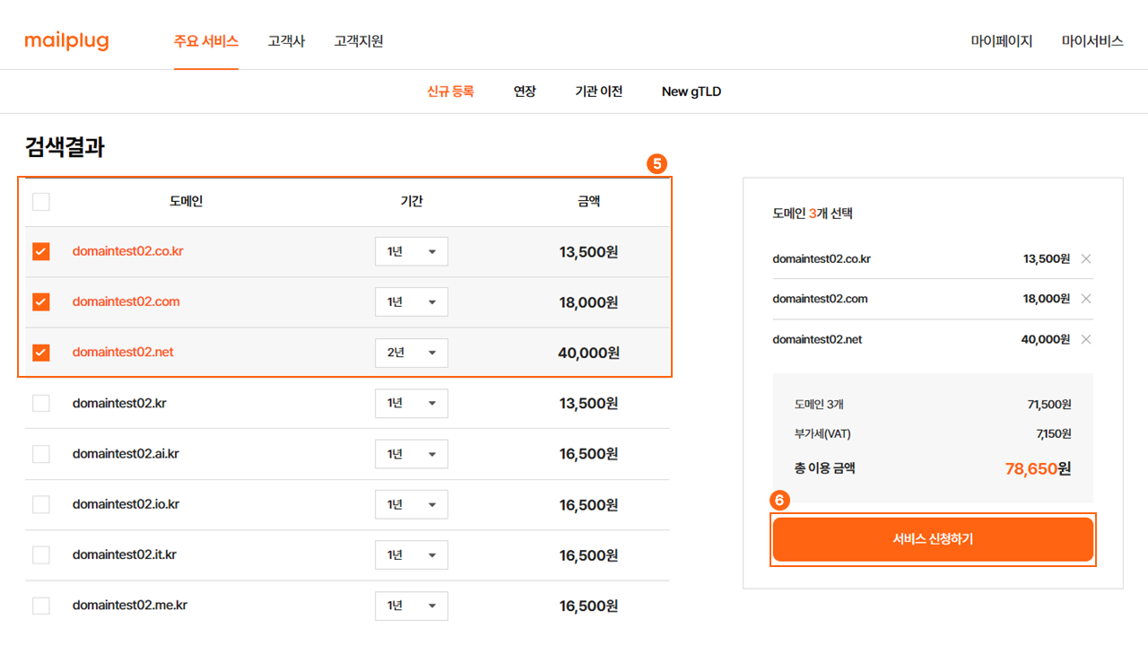Click domaintest02.kr domain name in table
1148x646 pixels.
(x=119, y=403)
